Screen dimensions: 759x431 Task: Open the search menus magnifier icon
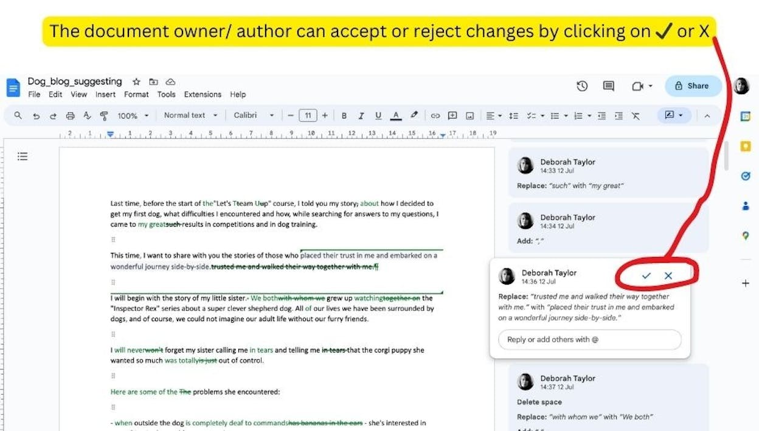(18, 116)
